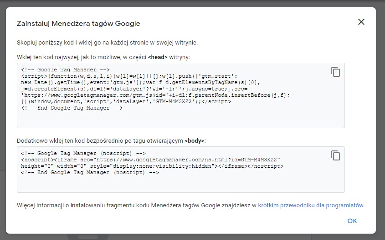The height and width of the screenshot is (240, 385).
Task: Click the End Google Tag Manager (noscript) comment
Action: [89, 173]
